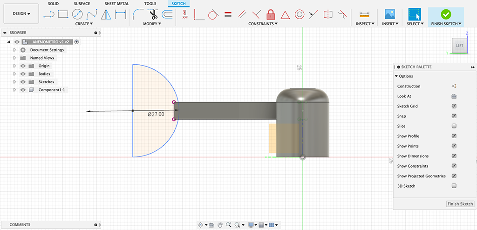Select the Line sketch tool

(49, 14)
